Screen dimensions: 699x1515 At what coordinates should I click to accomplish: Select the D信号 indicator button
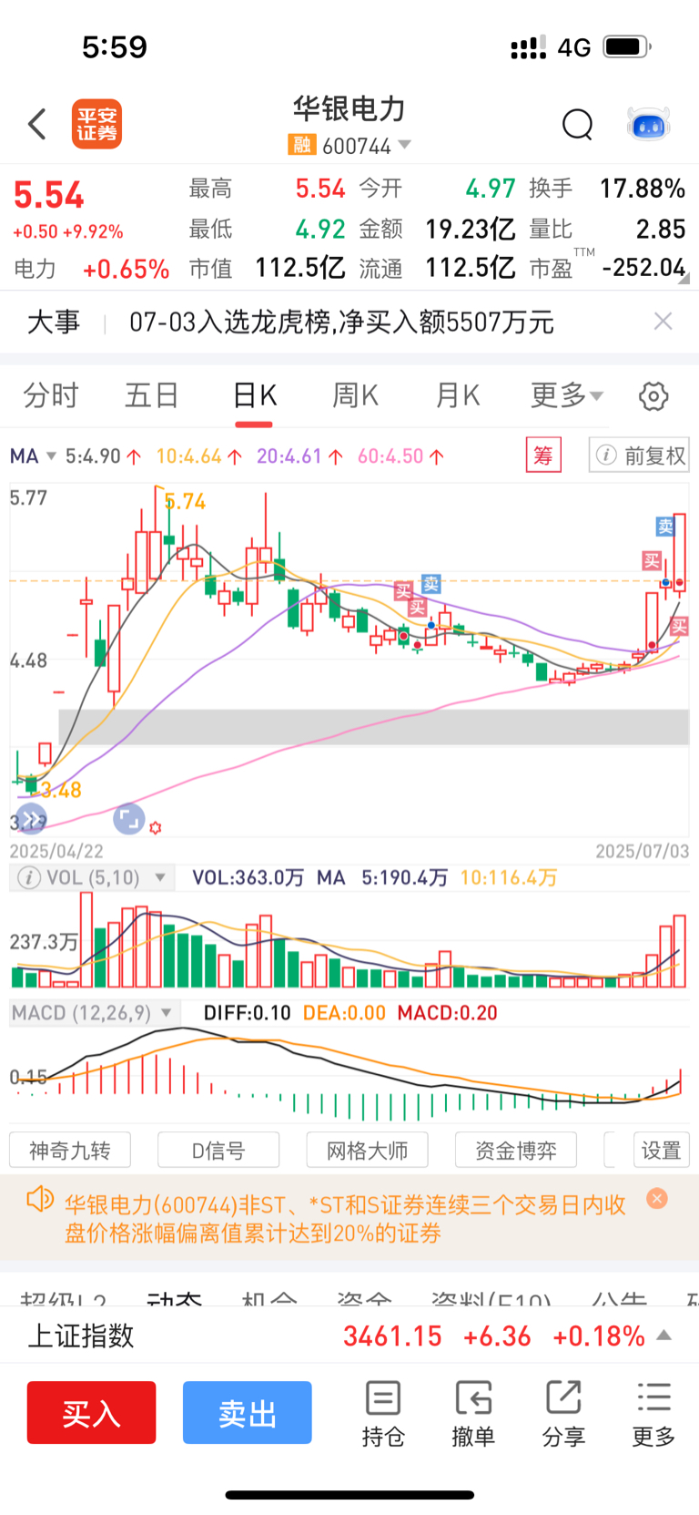(x=218, y=1150)
